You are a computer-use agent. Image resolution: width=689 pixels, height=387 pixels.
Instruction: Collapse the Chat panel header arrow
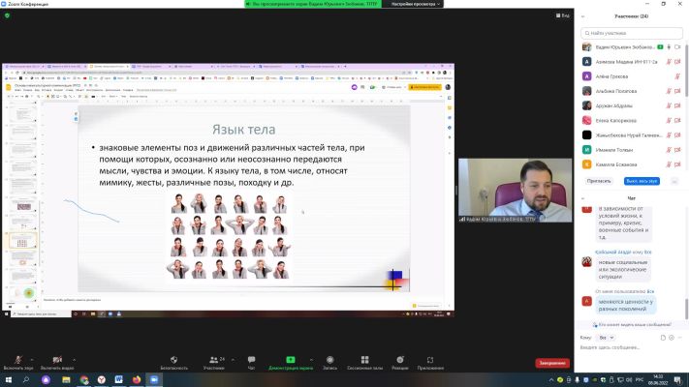pyautogui.click(x=583, y=198)
